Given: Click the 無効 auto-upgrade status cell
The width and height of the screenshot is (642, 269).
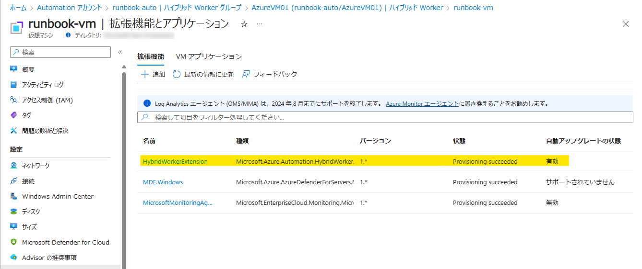Looking at the screenshot, I should tap(552, 203).
